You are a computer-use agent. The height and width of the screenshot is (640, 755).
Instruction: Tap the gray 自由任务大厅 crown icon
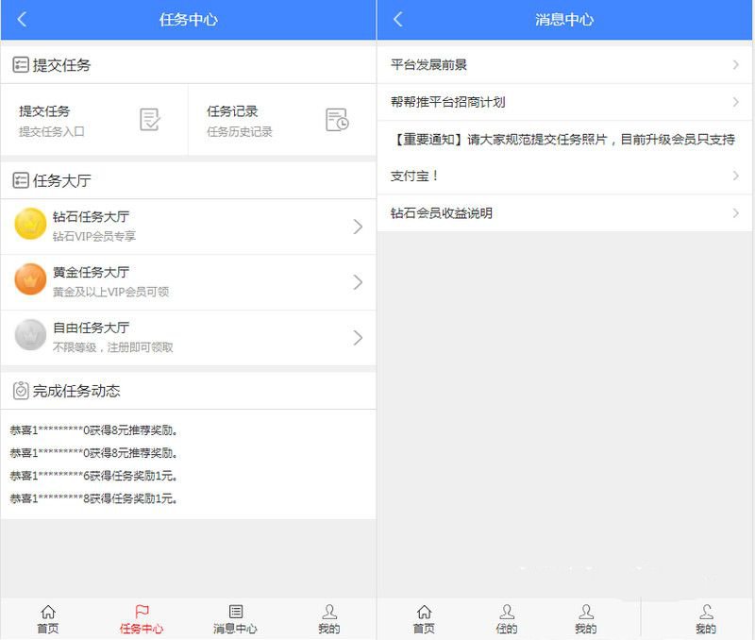30,335
